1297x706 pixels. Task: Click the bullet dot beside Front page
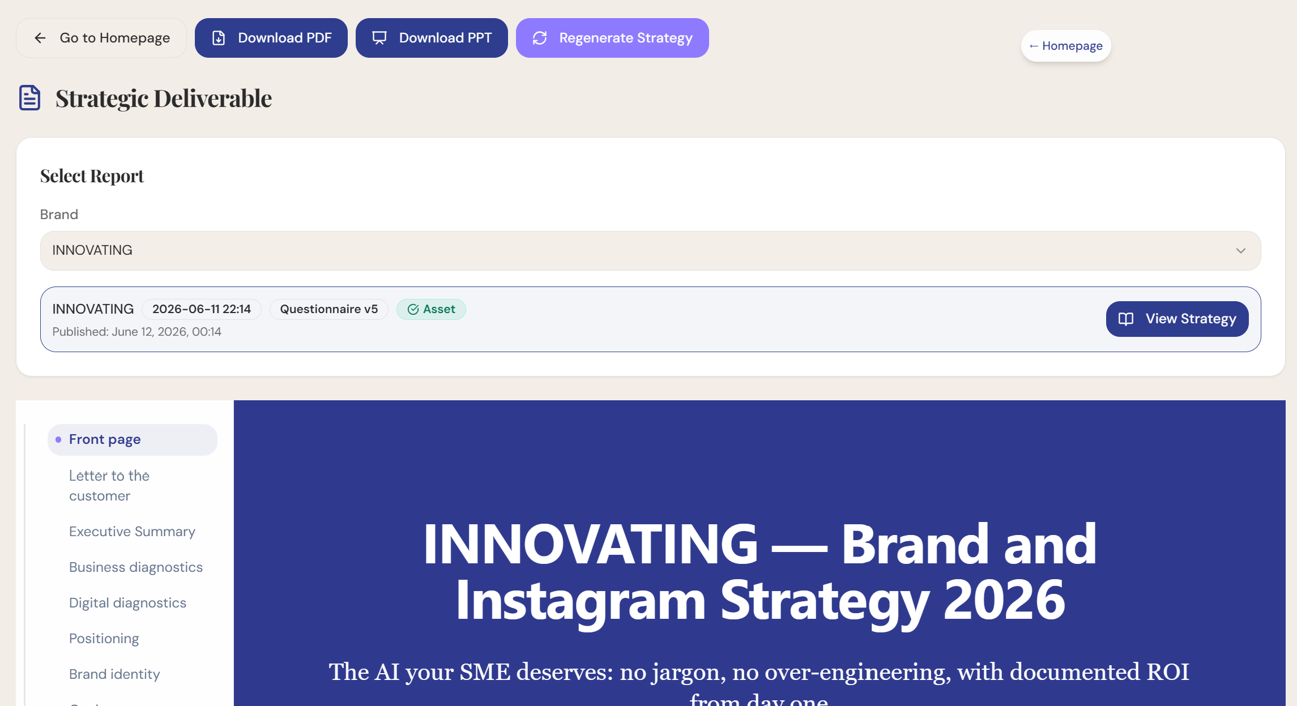(58, 439)
